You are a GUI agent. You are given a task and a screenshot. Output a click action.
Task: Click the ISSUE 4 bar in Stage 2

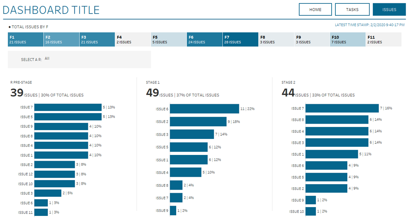coord(337,131)
